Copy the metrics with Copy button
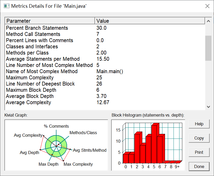The image size is (214, 176). 199,138
